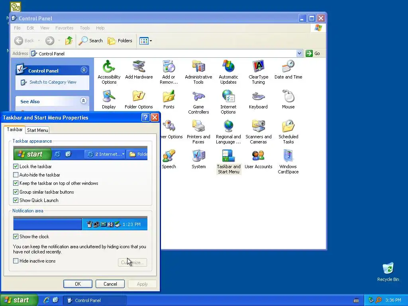Collapse the Control Panel side pane
The width and height of the screenshot is (408, 306).
84,70
